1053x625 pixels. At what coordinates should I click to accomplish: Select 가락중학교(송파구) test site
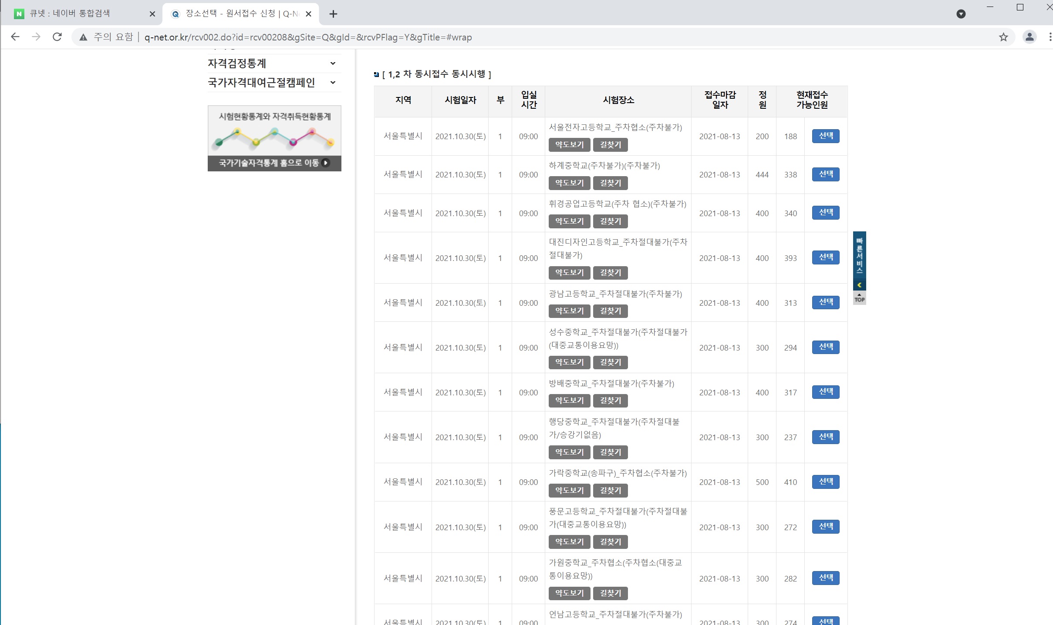tap(825, 482)
